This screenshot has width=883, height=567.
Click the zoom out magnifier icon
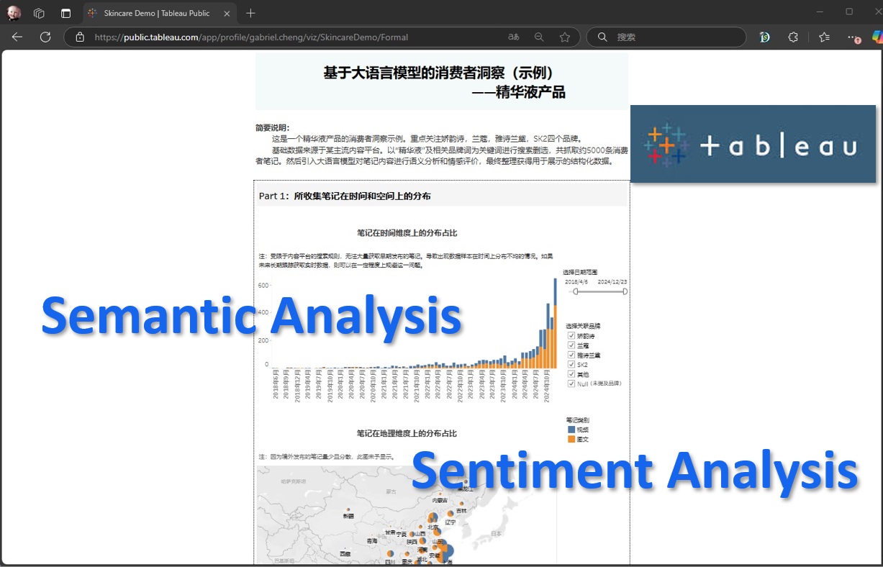[x=539, y=37]
